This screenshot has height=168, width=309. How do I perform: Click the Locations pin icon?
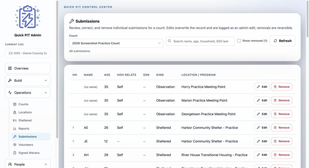(x=14, y=112)
